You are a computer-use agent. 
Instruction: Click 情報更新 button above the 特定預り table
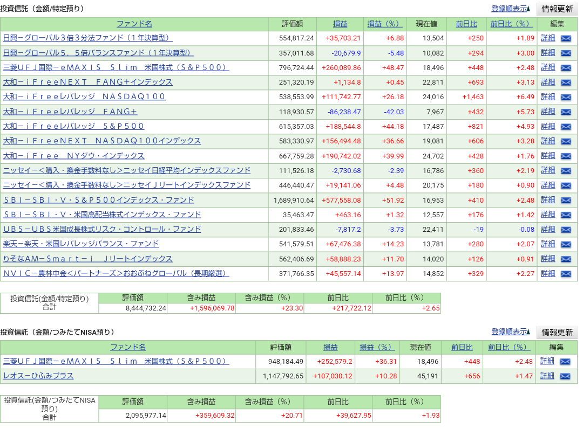click(x=557, y=9)
